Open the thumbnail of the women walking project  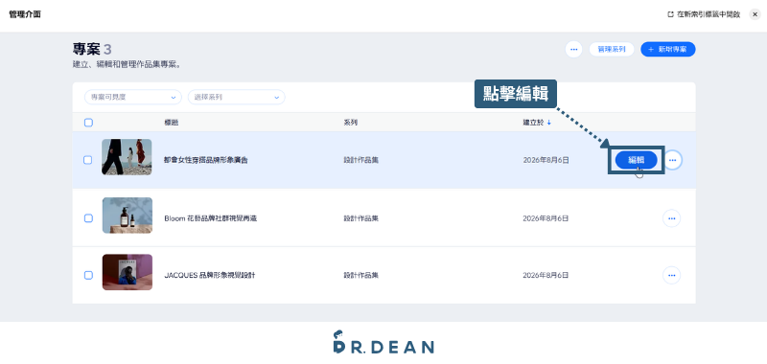(127, 157)
